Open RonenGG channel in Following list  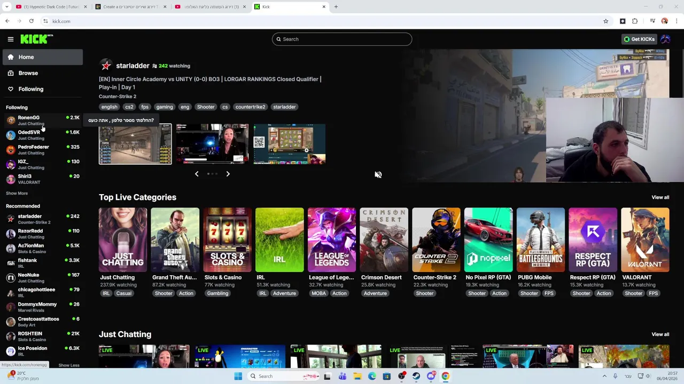[x=42, y=120]
